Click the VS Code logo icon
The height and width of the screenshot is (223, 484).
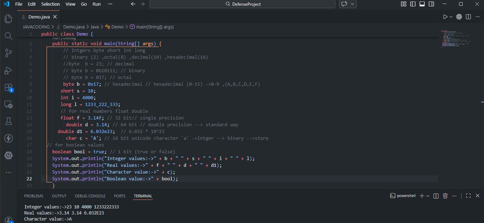coord(6,4)
